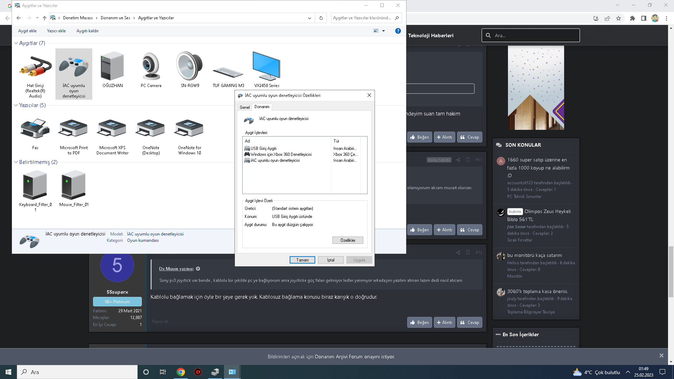Close the Özellikler dialog
The image size is (674, 379).
[369, 95]
